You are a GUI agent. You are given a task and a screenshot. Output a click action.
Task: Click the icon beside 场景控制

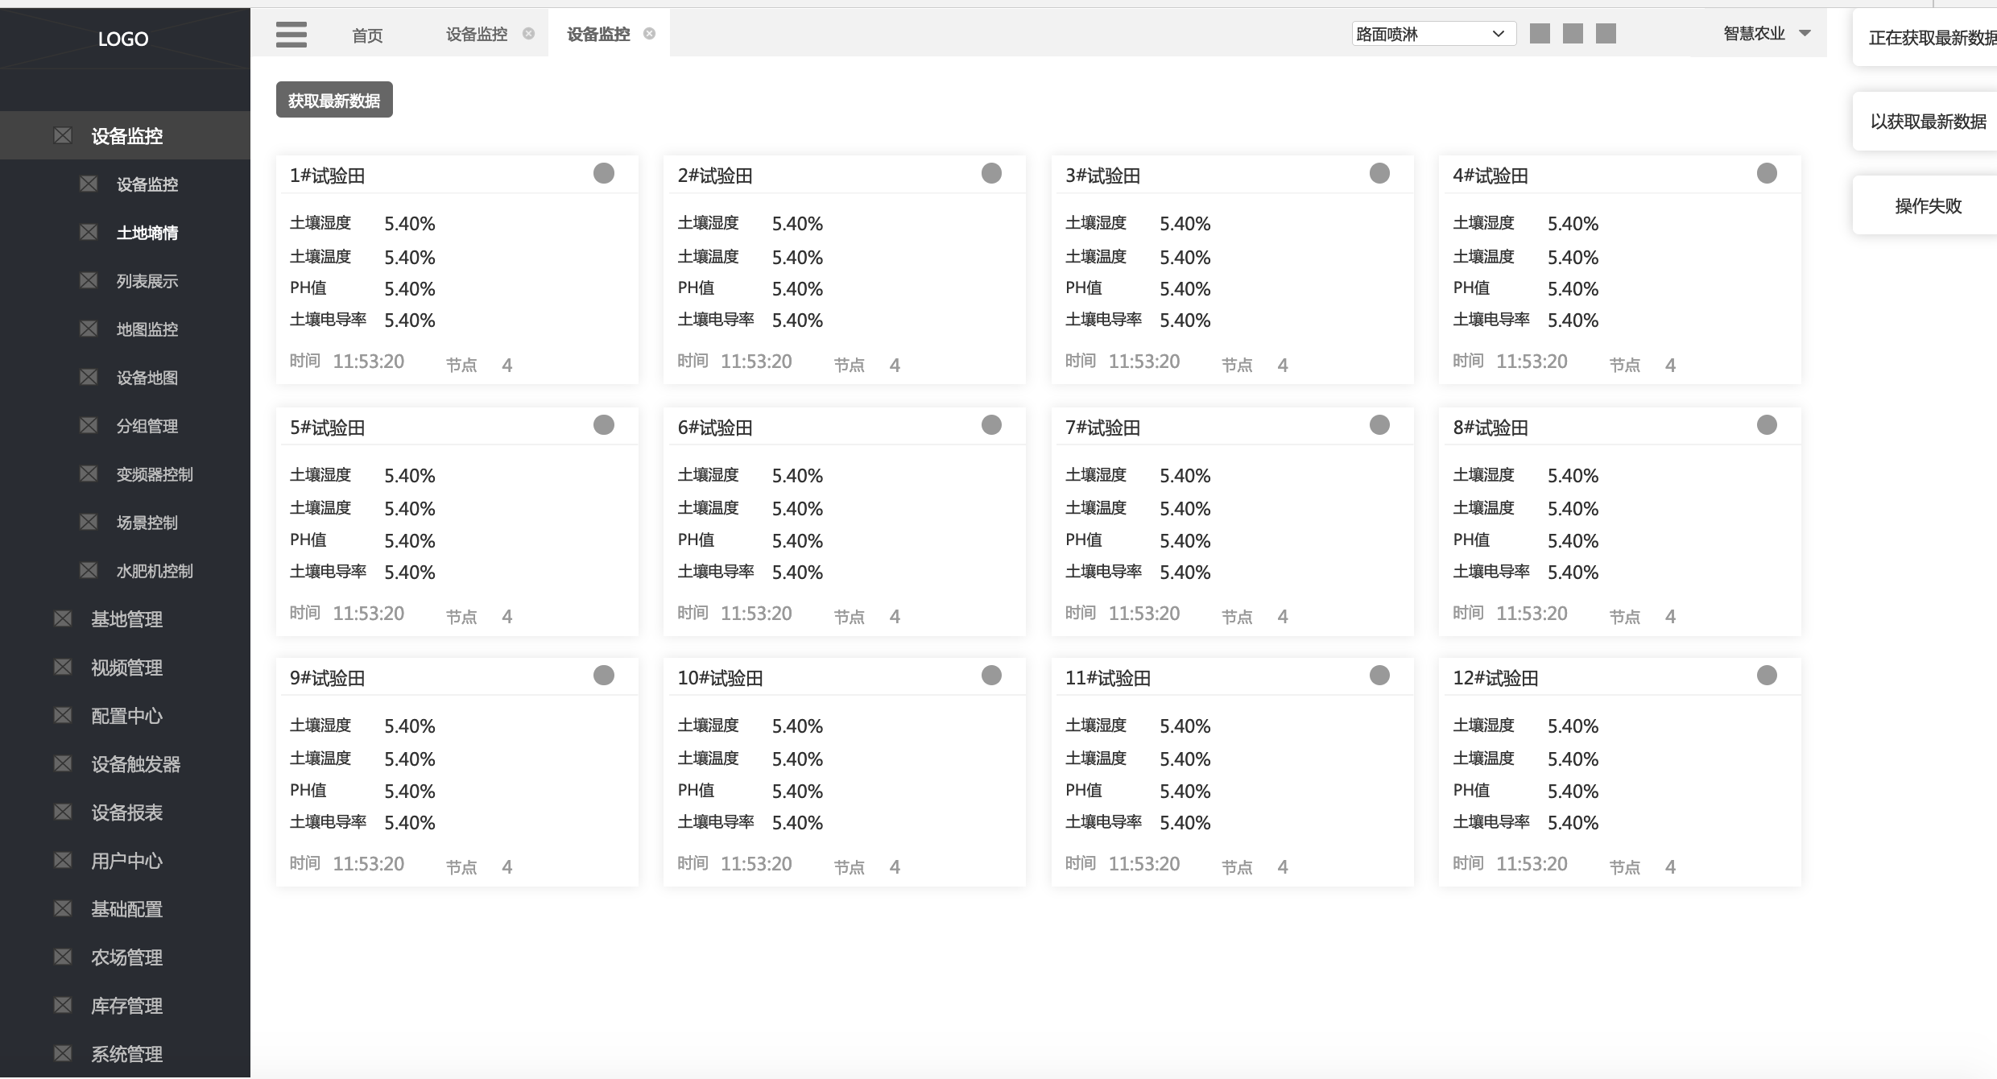point(89,522)
